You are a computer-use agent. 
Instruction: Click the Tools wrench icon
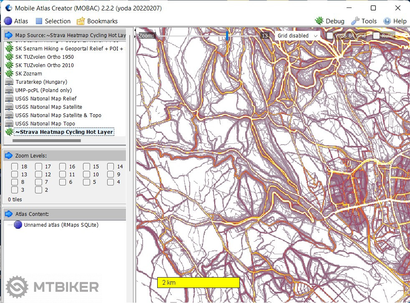point(355,21)
